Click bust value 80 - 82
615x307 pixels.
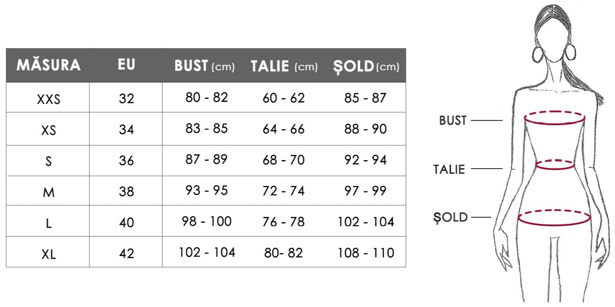(x=207, y=97)
